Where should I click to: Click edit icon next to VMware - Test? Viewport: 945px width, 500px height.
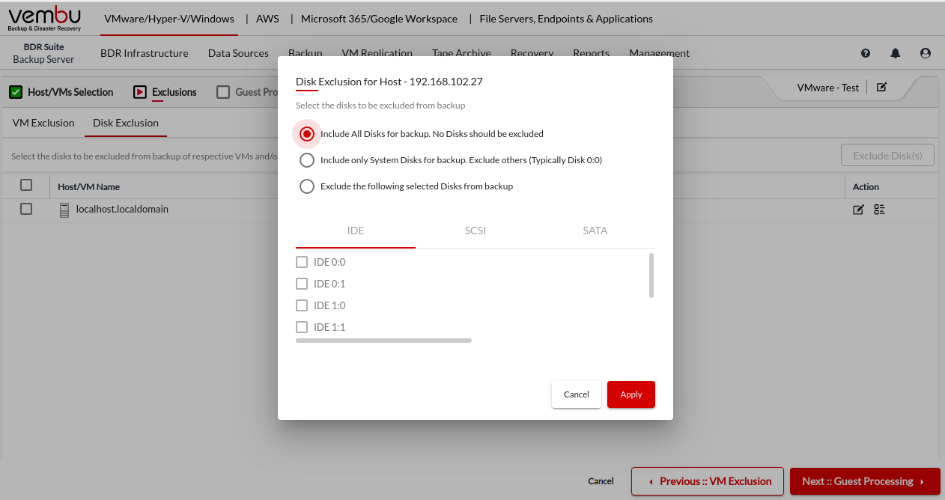coord(881,88)
